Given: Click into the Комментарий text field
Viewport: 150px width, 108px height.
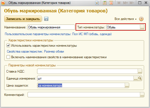Looking at the screenshot, I should coord(84,95).
